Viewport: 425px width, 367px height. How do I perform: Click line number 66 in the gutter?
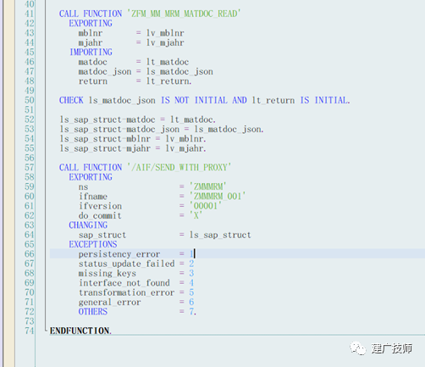pos(30,254)
